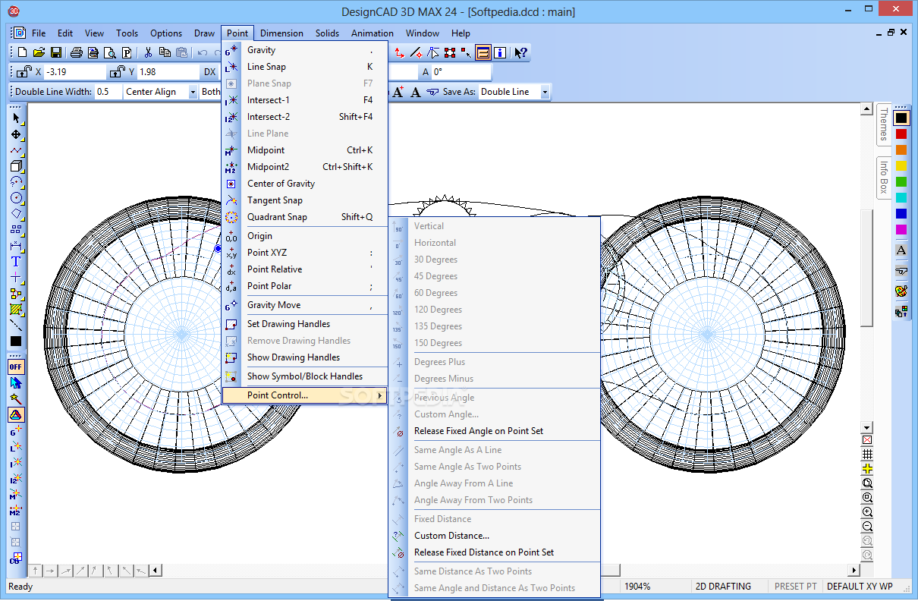Screen dimensions: 918x601
Task: Select Custom Distance... in submenu
Action: coord(495,536)
